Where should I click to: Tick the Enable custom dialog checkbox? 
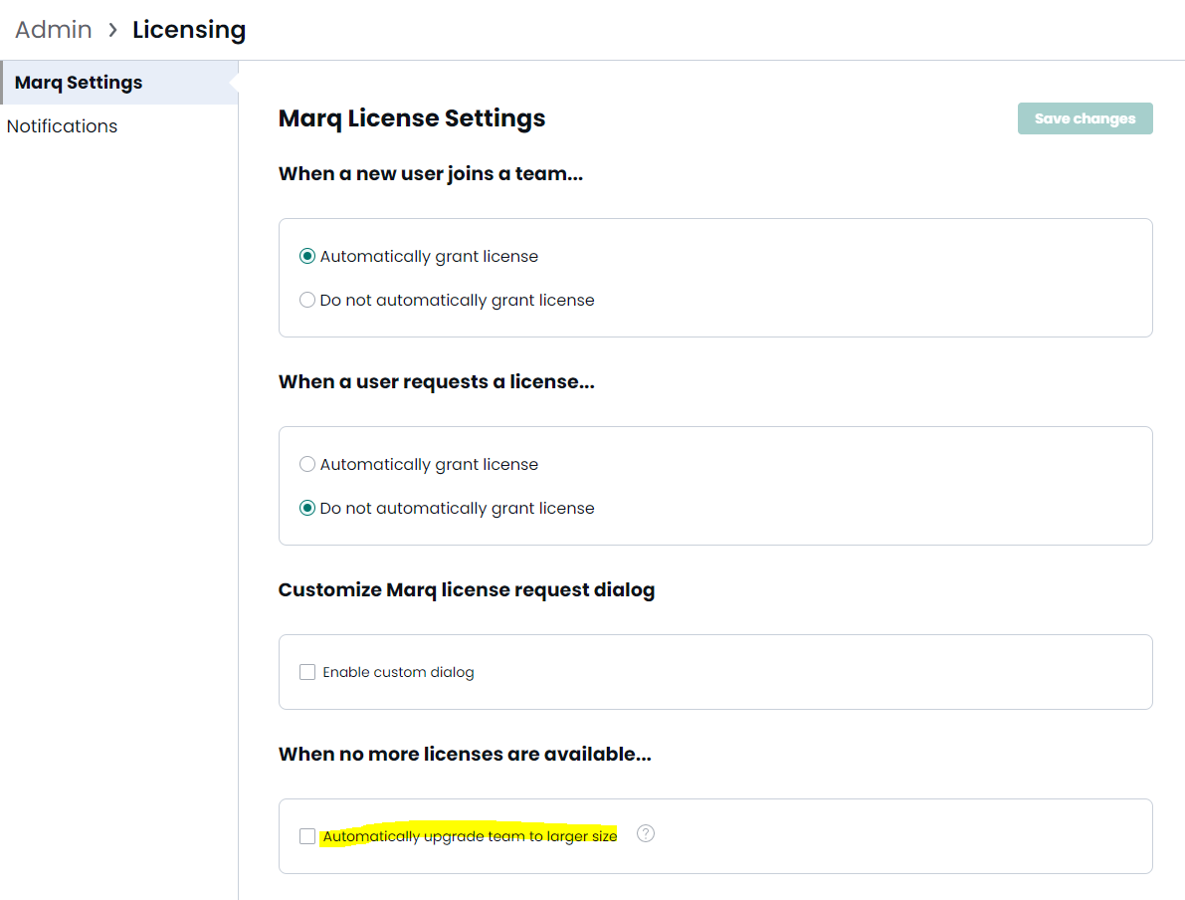pyautogui.click(x=307, y=672)
